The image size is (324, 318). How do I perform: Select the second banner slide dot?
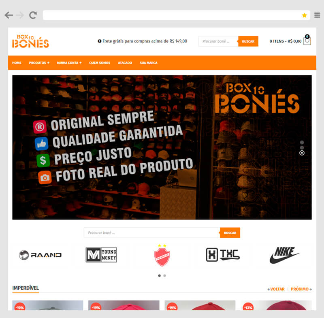(x=302, y=147)
